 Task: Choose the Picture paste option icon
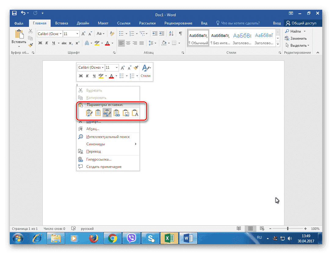coord(126,113)
